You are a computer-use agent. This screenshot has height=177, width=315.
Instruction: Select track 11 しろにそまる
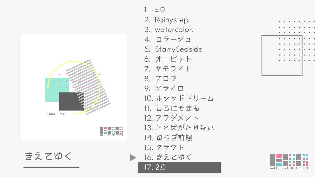point(172,108)
